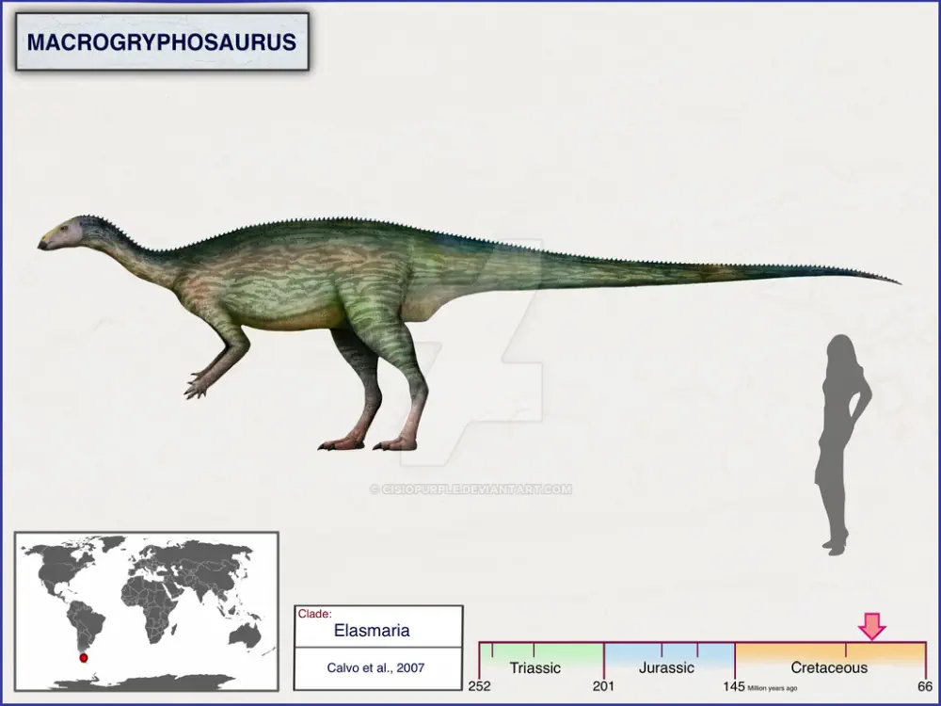The image size is (941, 706).
Task: Click the pink arrow above the timeline
Action: pyautogui.click(x=872, y=626)
